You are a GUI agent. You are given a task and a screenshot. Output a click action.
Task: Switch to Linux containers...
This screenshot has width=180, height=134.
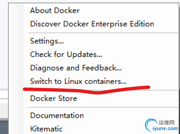point(78,81)
